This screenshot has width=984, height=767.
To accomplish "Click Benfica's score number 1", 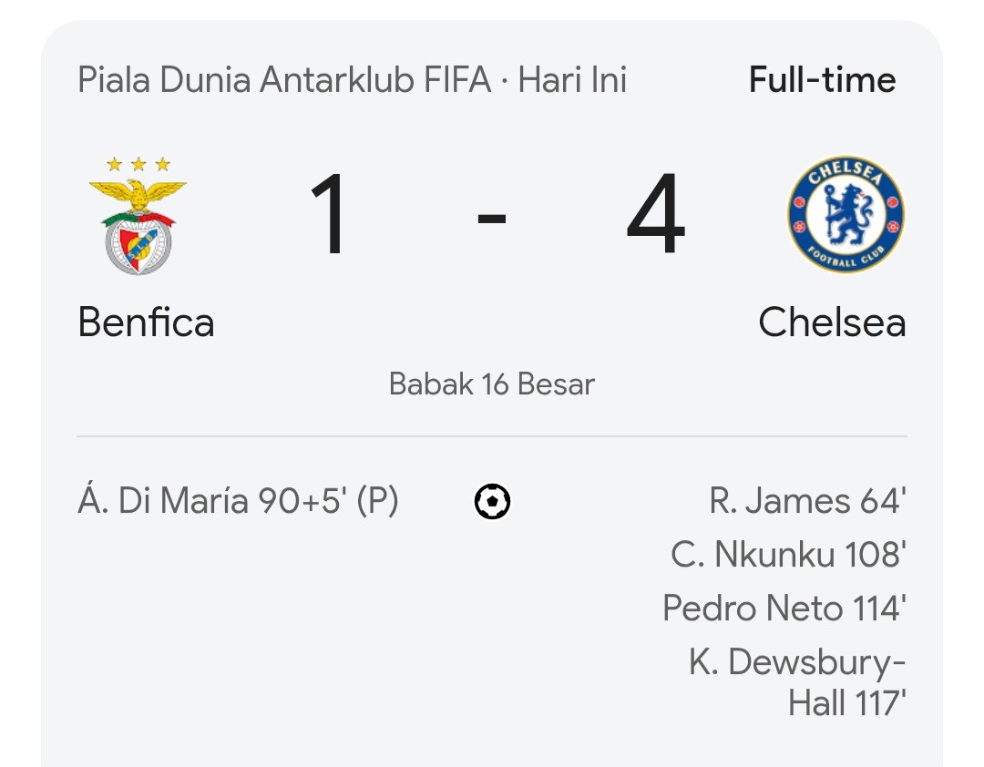I will 330,214.
